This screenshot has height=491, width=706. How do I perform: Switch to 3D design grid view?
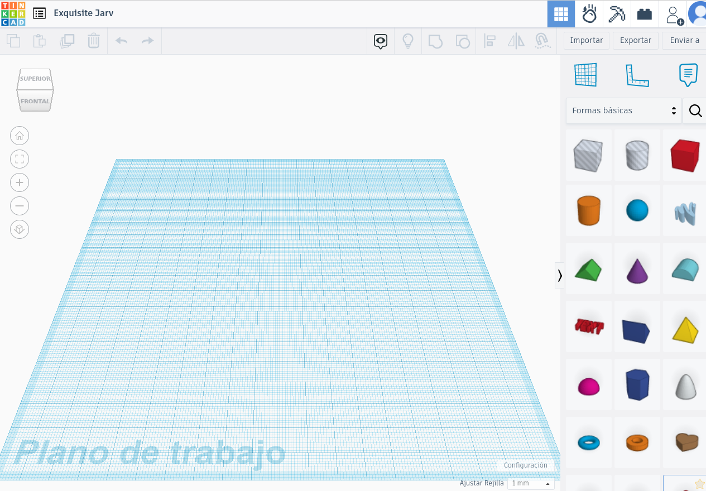pyautogui.click(x=561, y=14)
